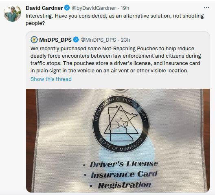The image size is (215, 195).
Task: Click the MnDPS_DPS blue verified badge
Action: 76,40
